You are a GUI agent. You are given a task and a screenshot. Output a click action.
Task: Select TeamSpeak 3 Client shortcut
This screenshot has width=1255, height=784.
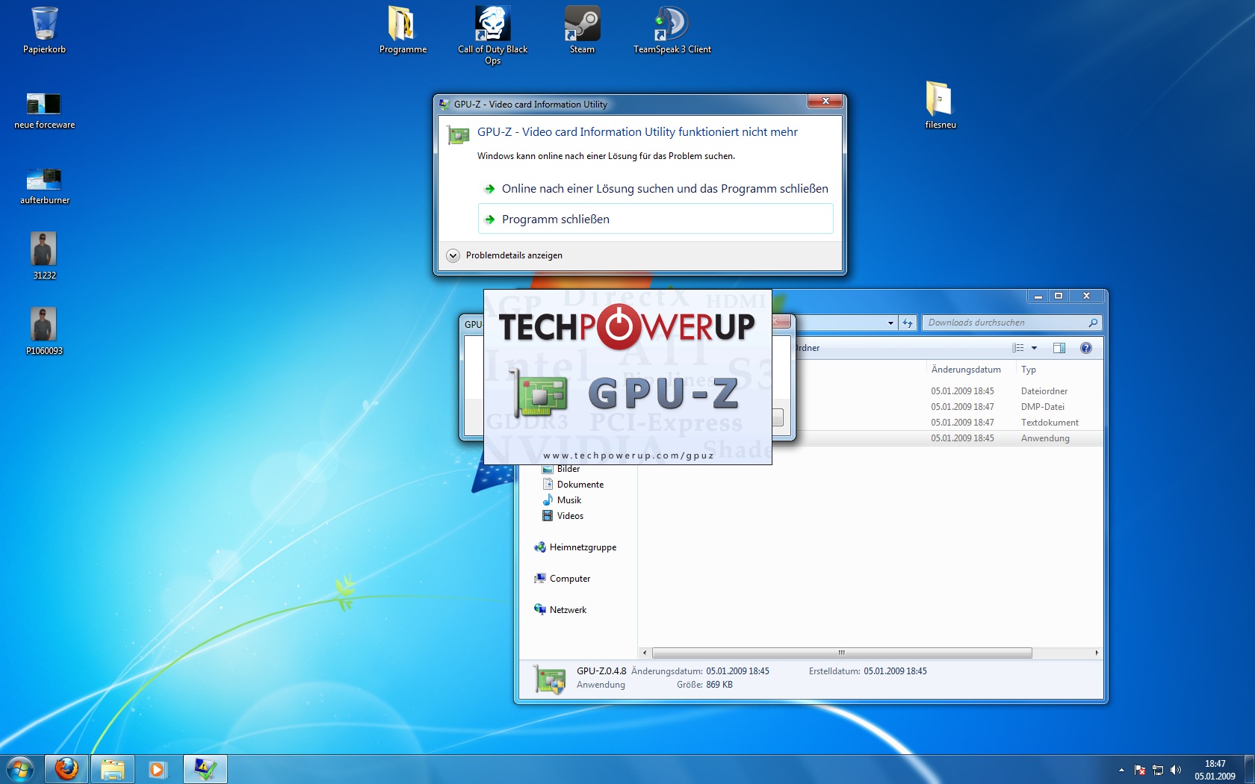(x=672, y=30)
